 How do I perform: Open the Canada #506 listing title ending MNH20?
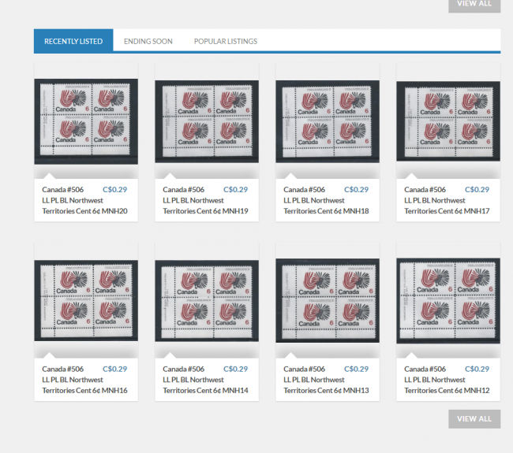[84, 200]
